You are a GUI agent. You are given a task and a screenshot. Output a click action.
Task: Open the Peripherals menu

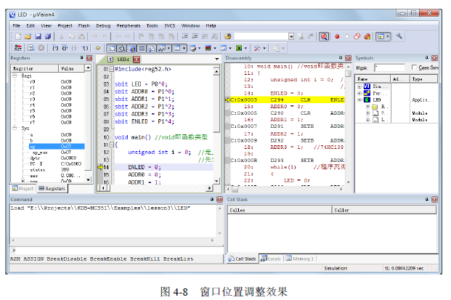129,25
